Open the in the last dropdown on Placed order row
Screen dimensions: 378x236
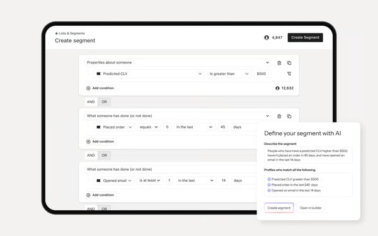coord(194,127)
